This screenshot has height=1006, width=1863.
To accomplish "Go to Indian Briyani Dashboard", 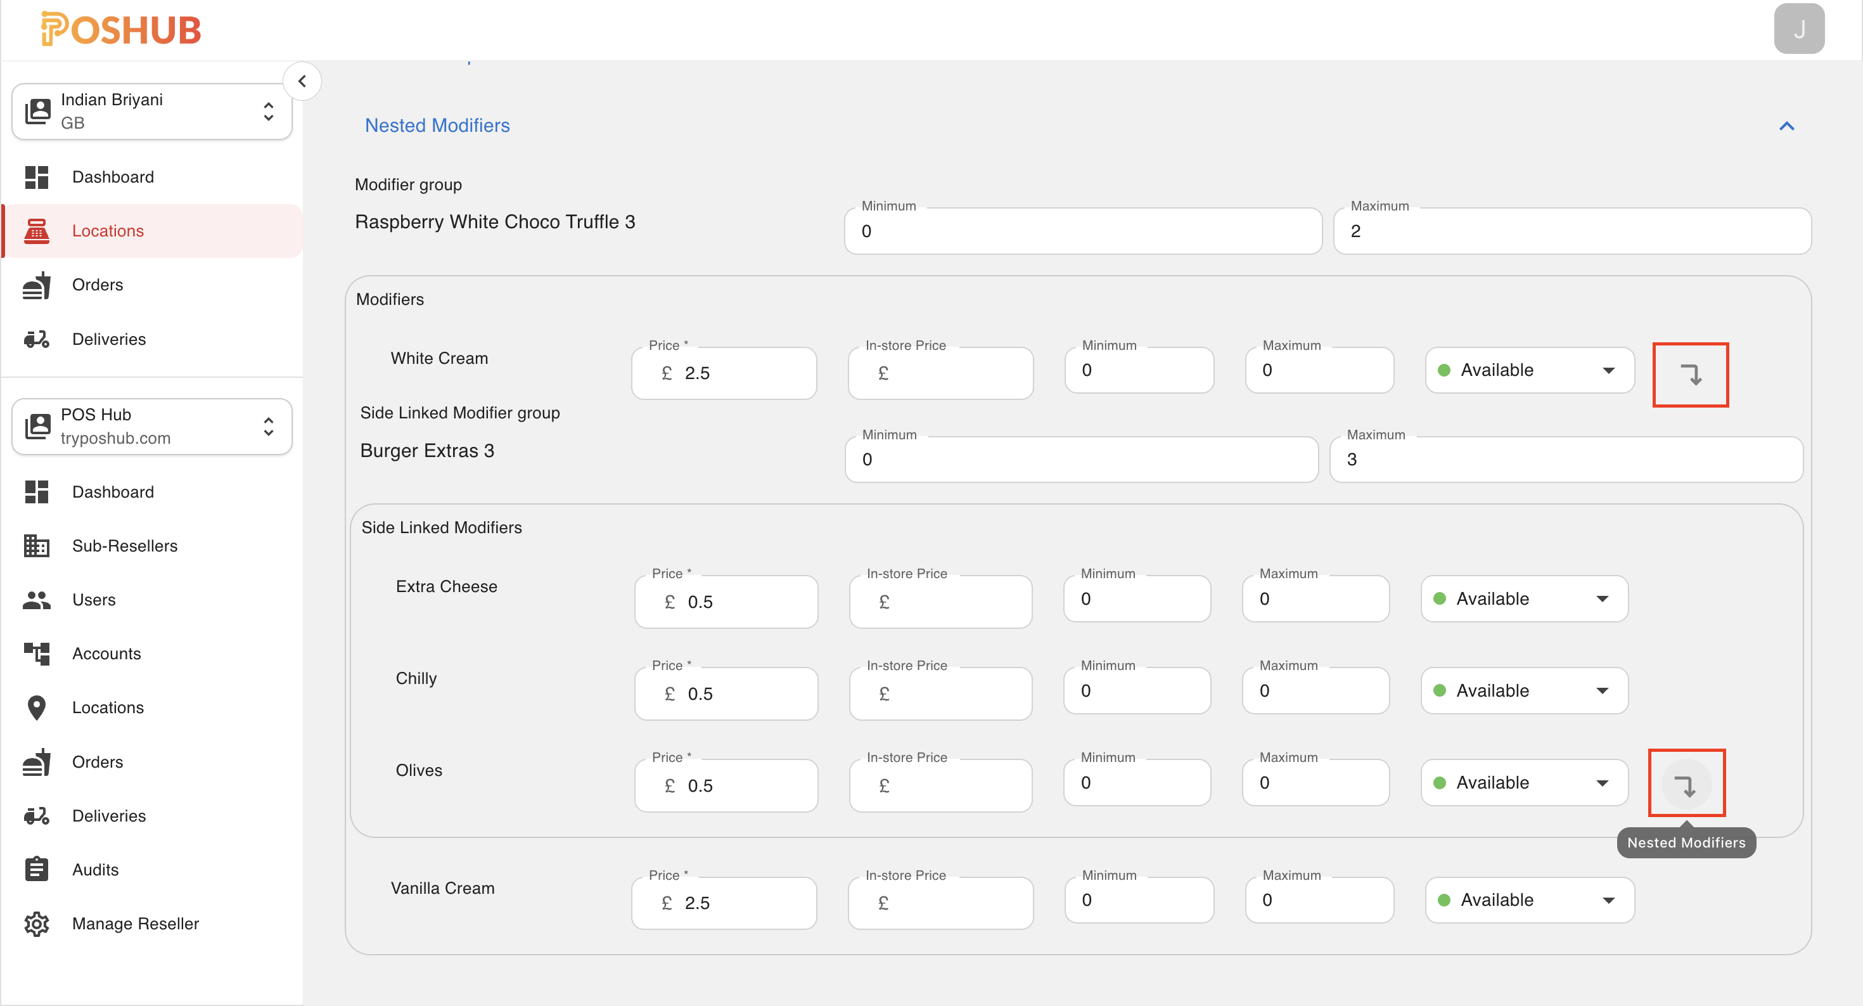I will pos(152,177).
